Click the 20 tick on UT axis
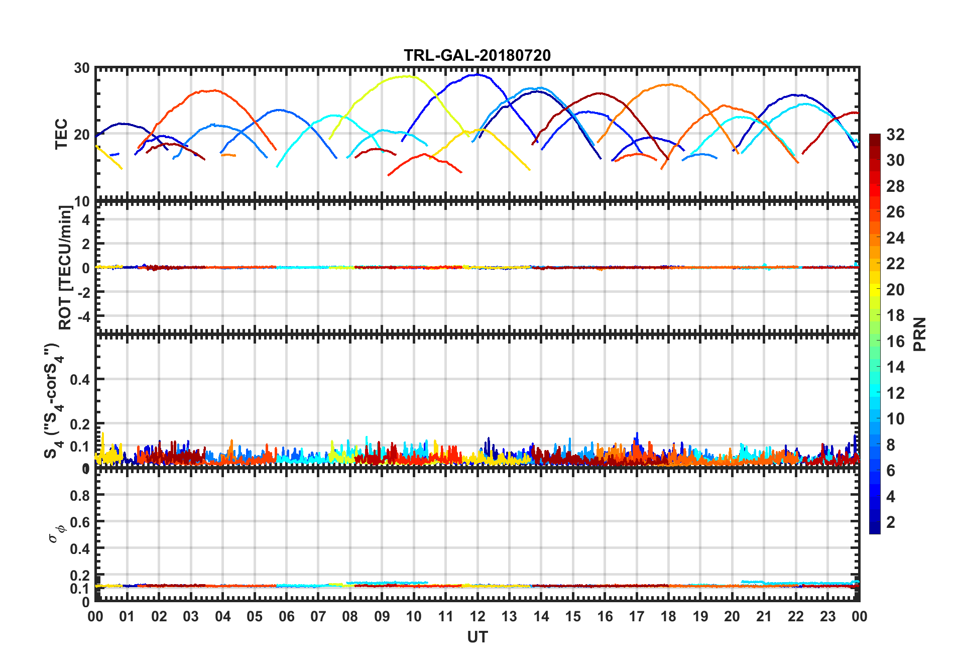Viewport: 955px width, 668px height. click(732, 616)
